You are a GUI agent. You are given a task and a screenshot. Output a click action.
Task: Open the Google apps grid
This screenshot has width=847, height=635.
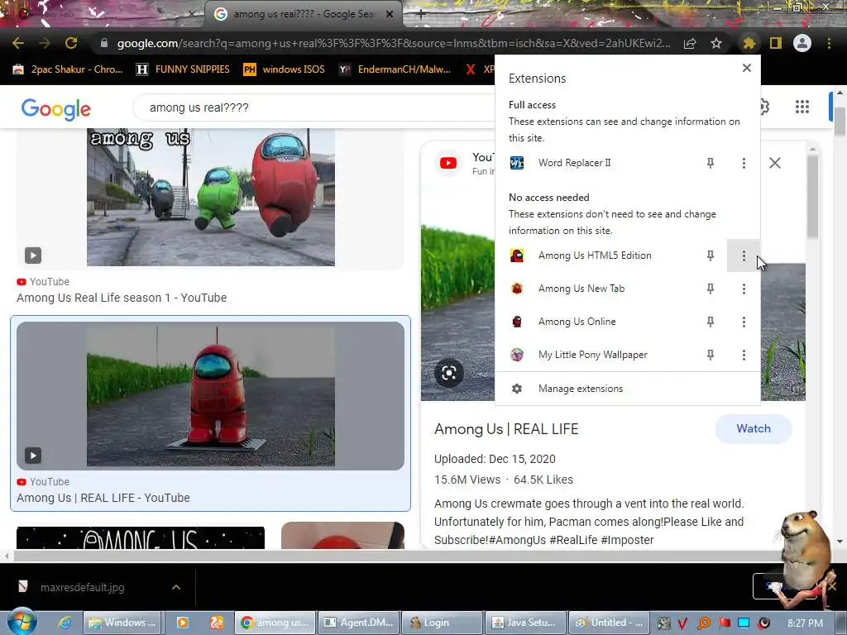tap(802, 107)
